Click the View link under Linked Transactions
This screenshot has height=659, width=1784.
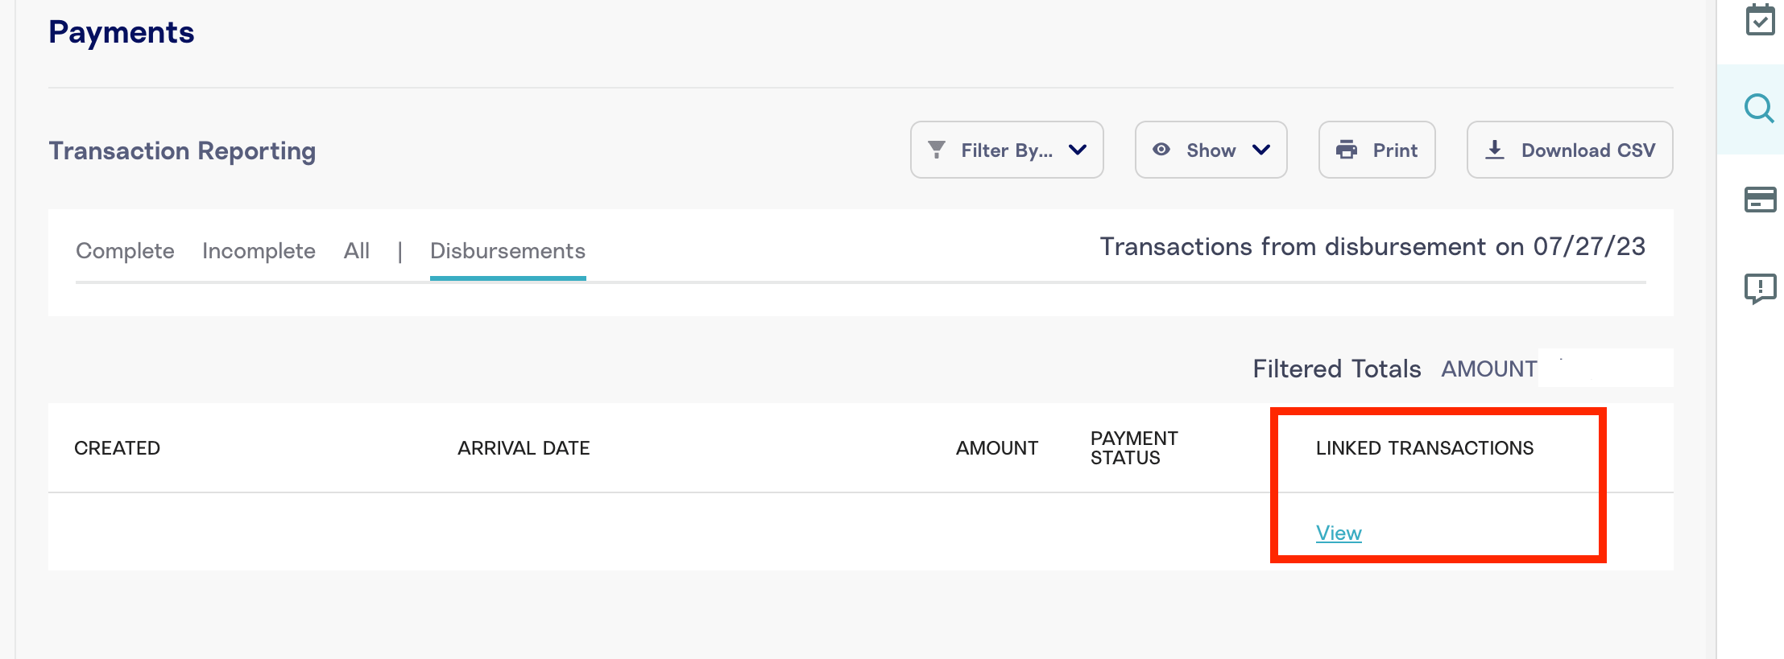click(x=1338, y=532)
